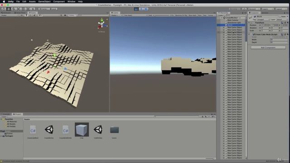Select the CreateMeshes scene asset icon

49,129
